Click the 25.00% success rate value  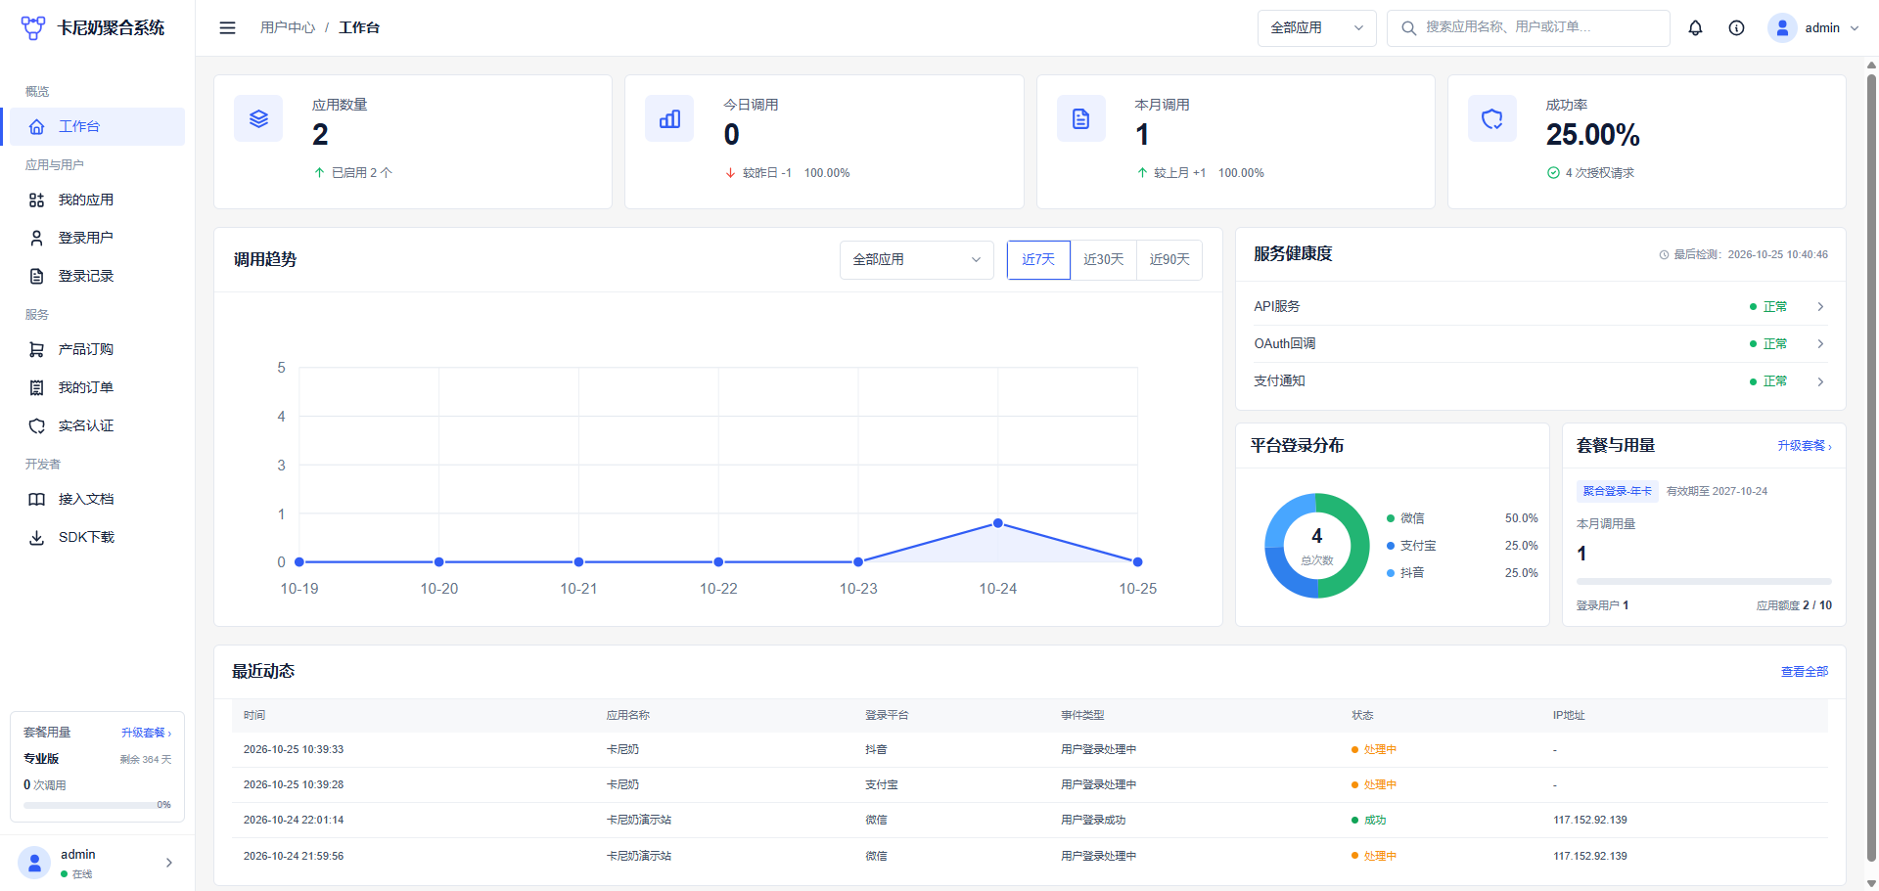pos(1592,135)
